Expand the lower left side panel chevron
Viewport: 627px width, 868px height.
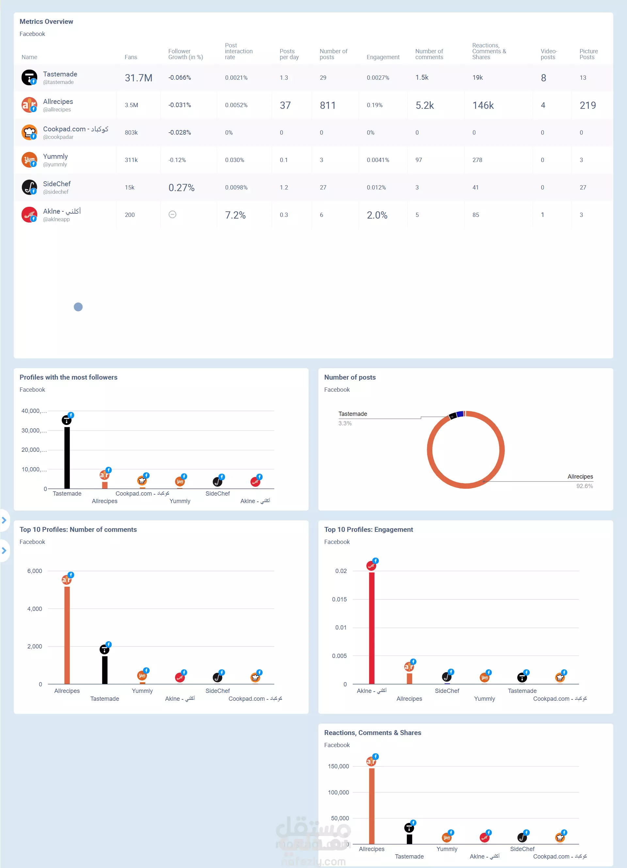(x=4, y=551)
